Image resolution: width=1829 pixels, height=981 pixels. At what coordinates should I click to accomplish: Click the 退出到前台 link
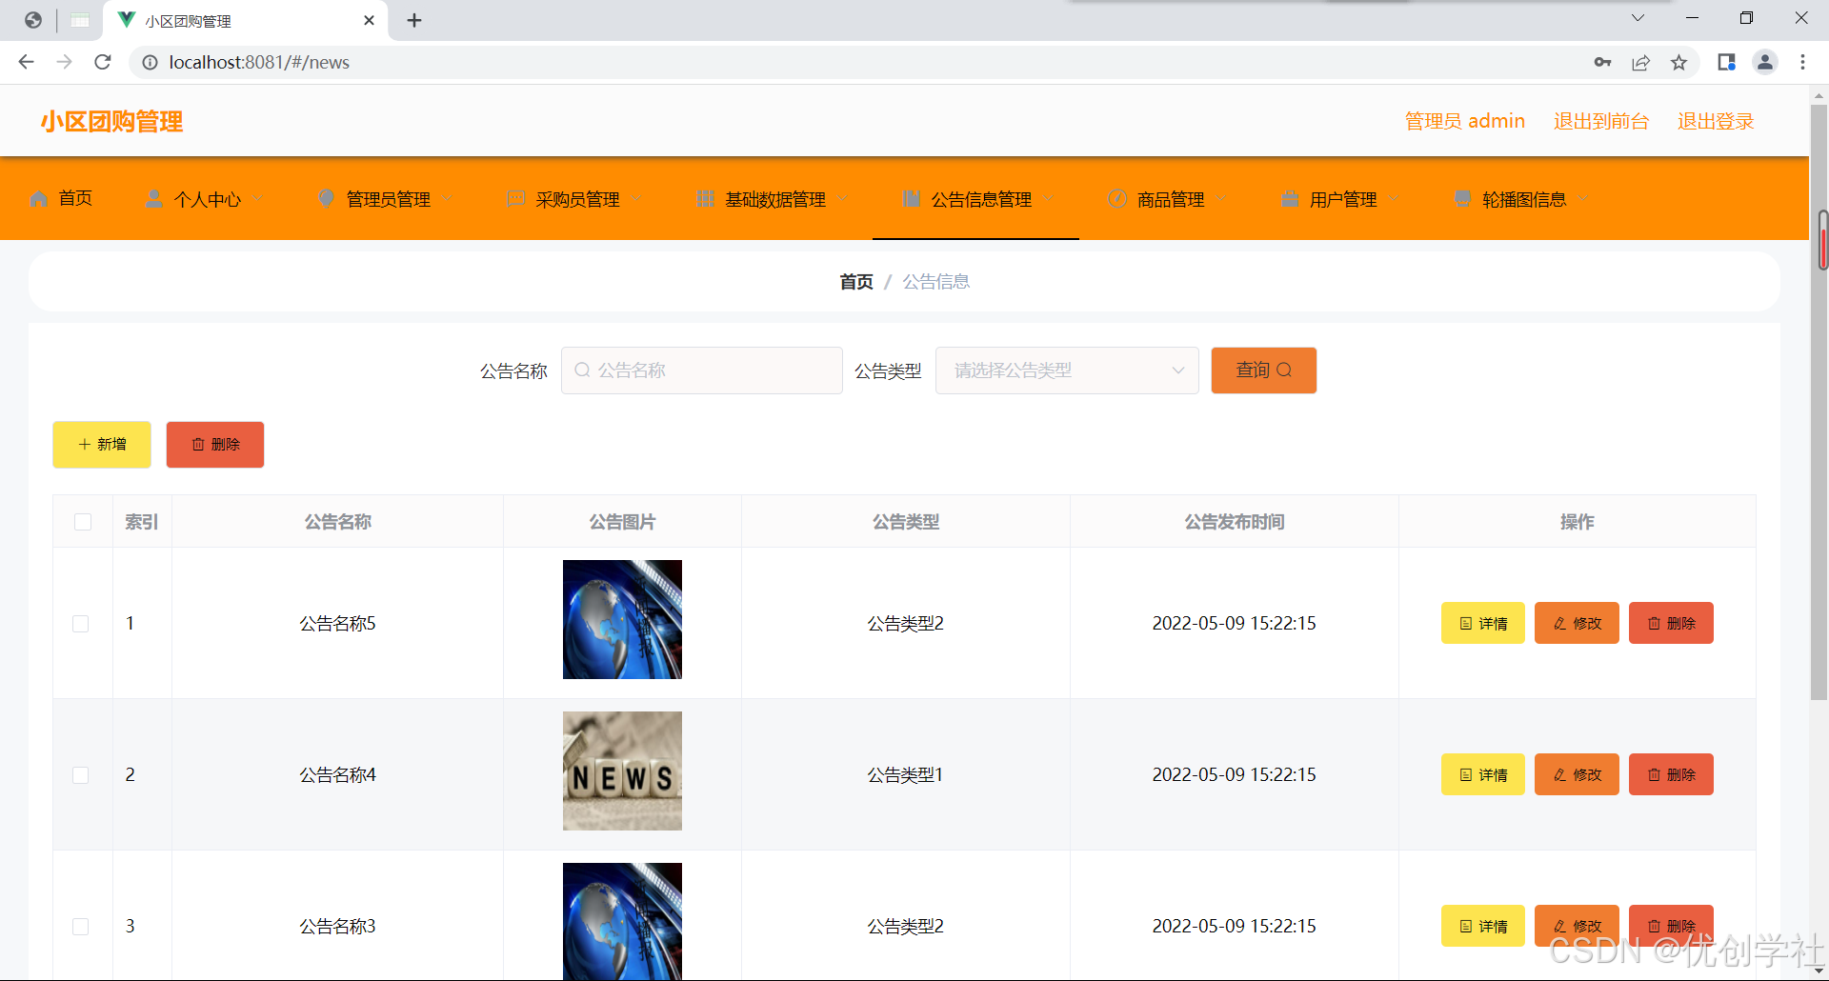[x=1601, y=121]
